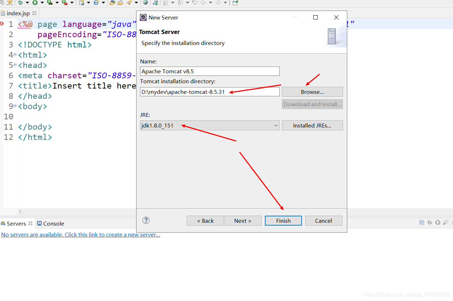Image resolution: width=453 pixels, height=301 pixels.
Task: Maximize the New Server dialog window
Action: click(315, 17)
